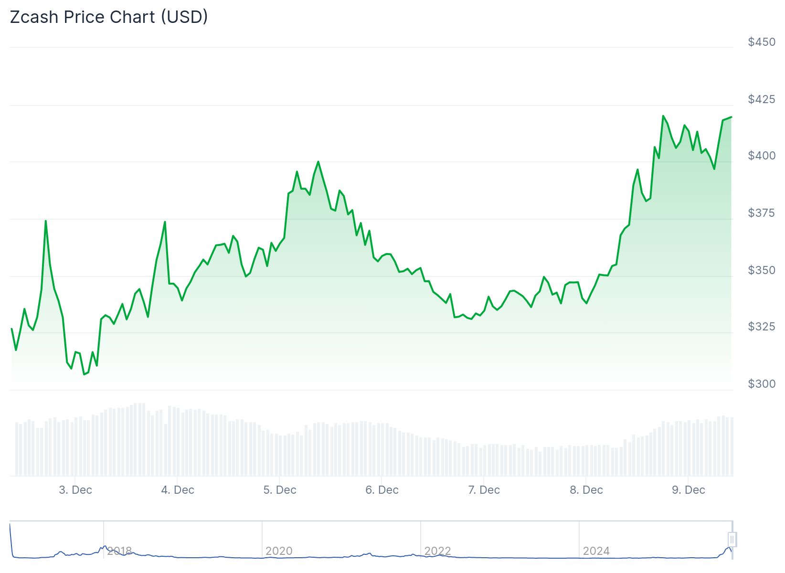785x573 pixels.
Task: Click the $300 price axis label
Action: coord(762,384)
